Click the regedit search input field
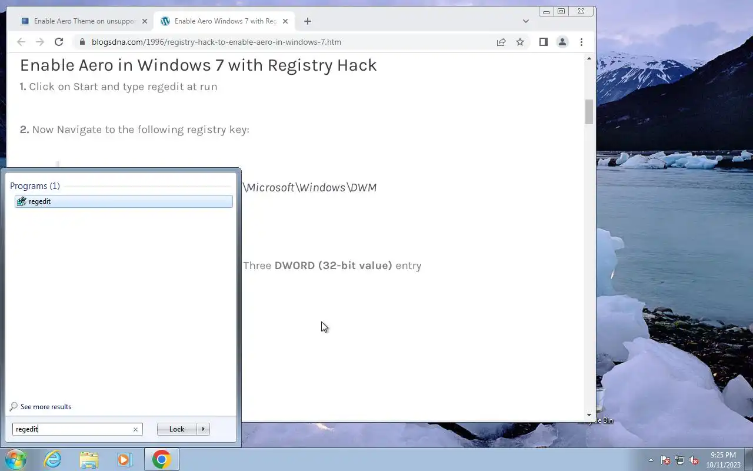The width and height of the screenshot is (753, 471). click(x=72, y=429)
